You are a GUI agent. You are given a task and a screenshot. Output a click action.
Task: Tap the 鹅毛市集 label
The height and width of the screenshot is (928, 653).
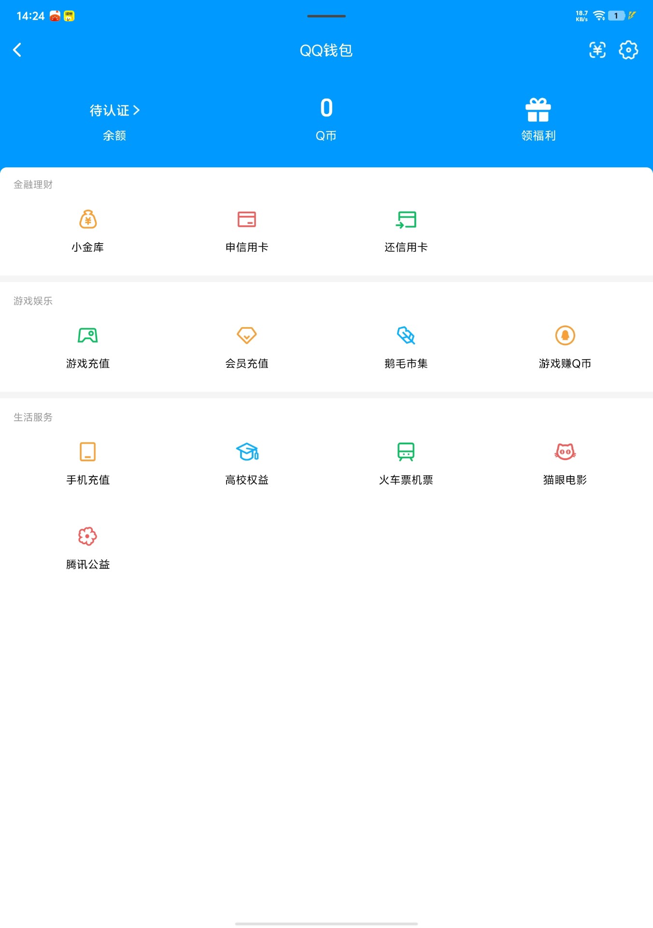point(406,363)
